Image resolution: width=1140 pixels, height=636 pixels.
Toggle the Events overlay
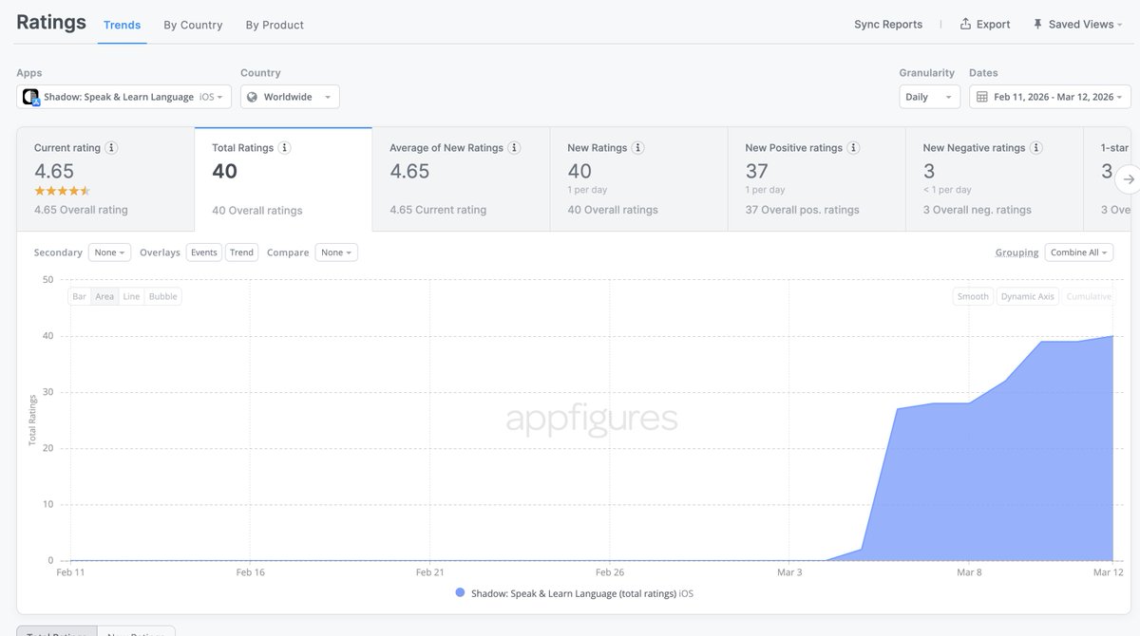203,253
